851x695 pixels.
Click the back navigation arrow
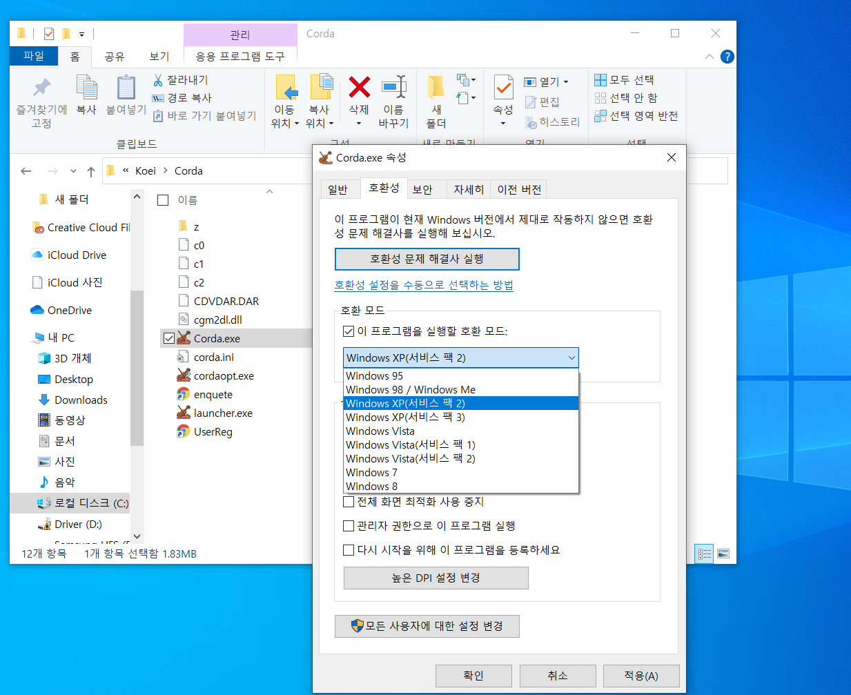point(26,171)
